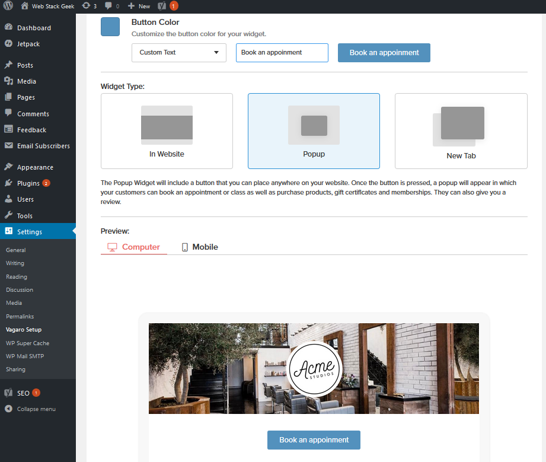Click the mobile phone preview icon
546x462 pixels.
pos(184,247)
